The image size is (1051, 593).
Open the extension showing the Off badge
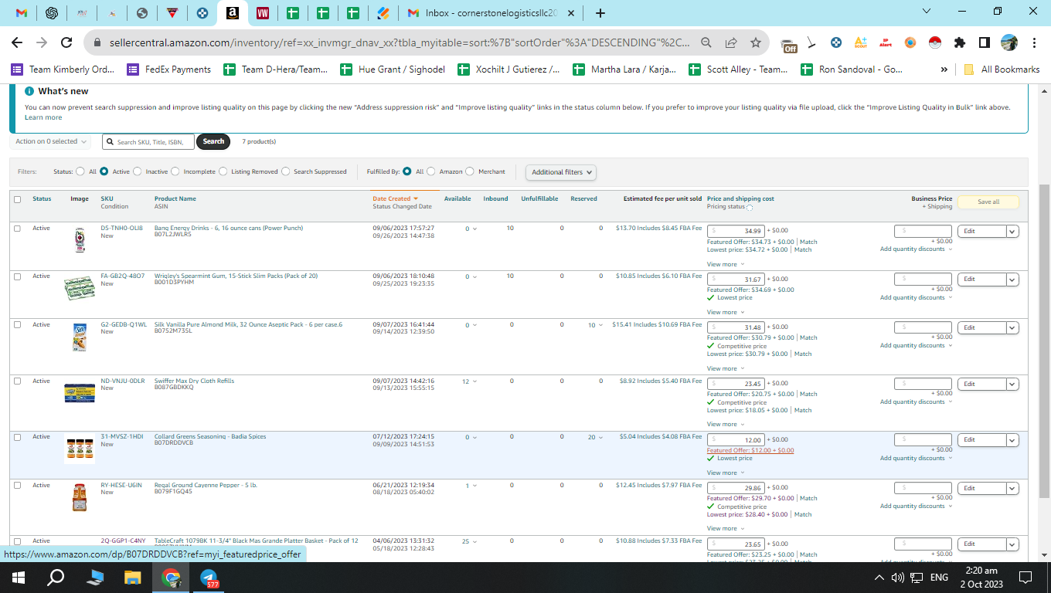[788, 44]
